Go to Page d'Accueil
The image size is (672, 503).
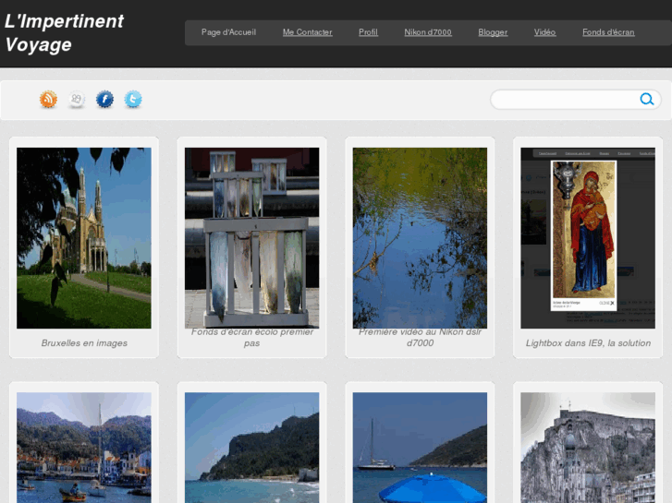tap(228, 32)
